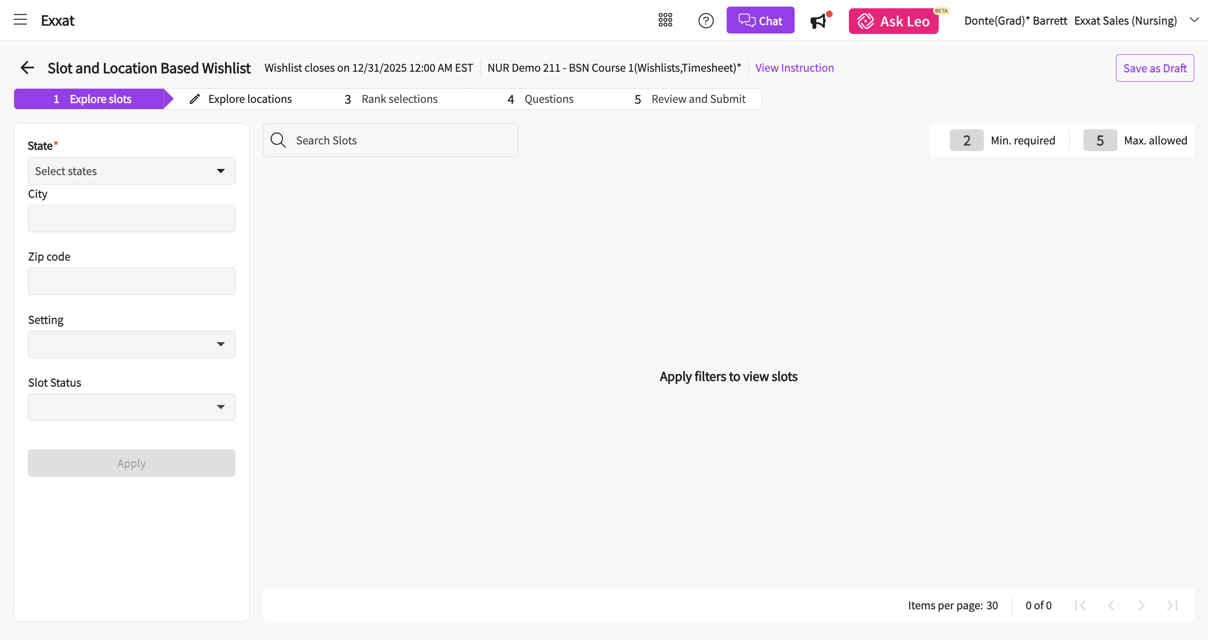Click the help question mark icon

pyautogui.click(x=706, y=21)
